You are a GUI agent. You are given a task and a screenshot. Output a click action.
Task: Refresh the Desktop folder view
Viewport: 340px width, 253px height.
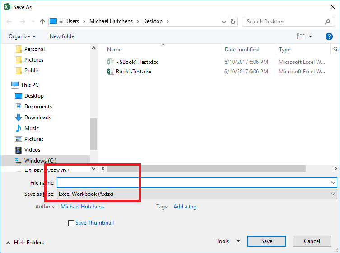coord(233,22)
